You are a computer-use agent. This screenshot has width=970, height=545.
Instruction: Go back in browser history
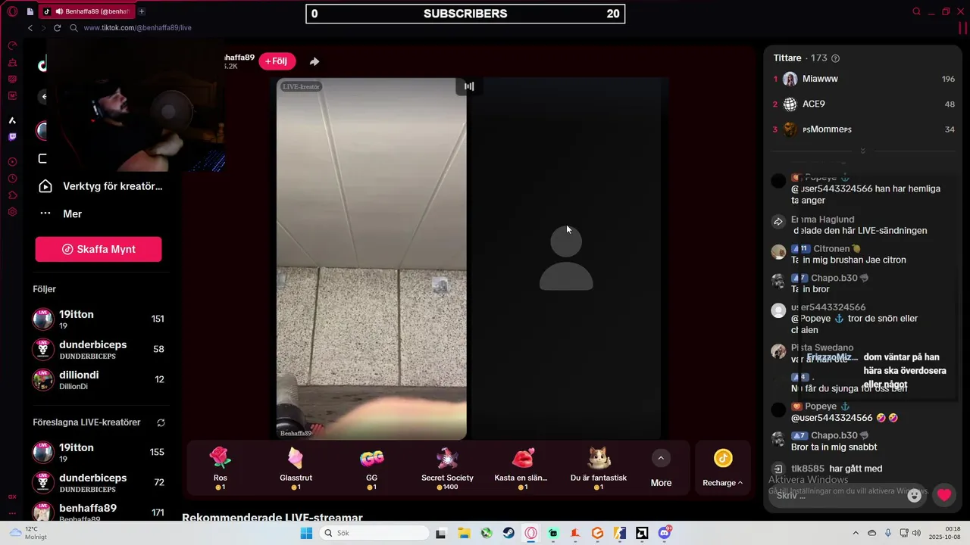click(x=30, y=27)
